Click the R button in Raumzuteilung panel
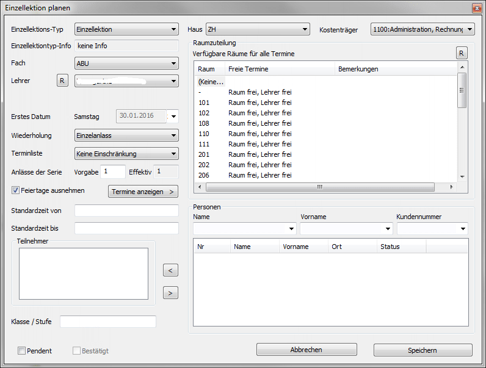Viewport: 486px width, 368px height. pos(462,53)
